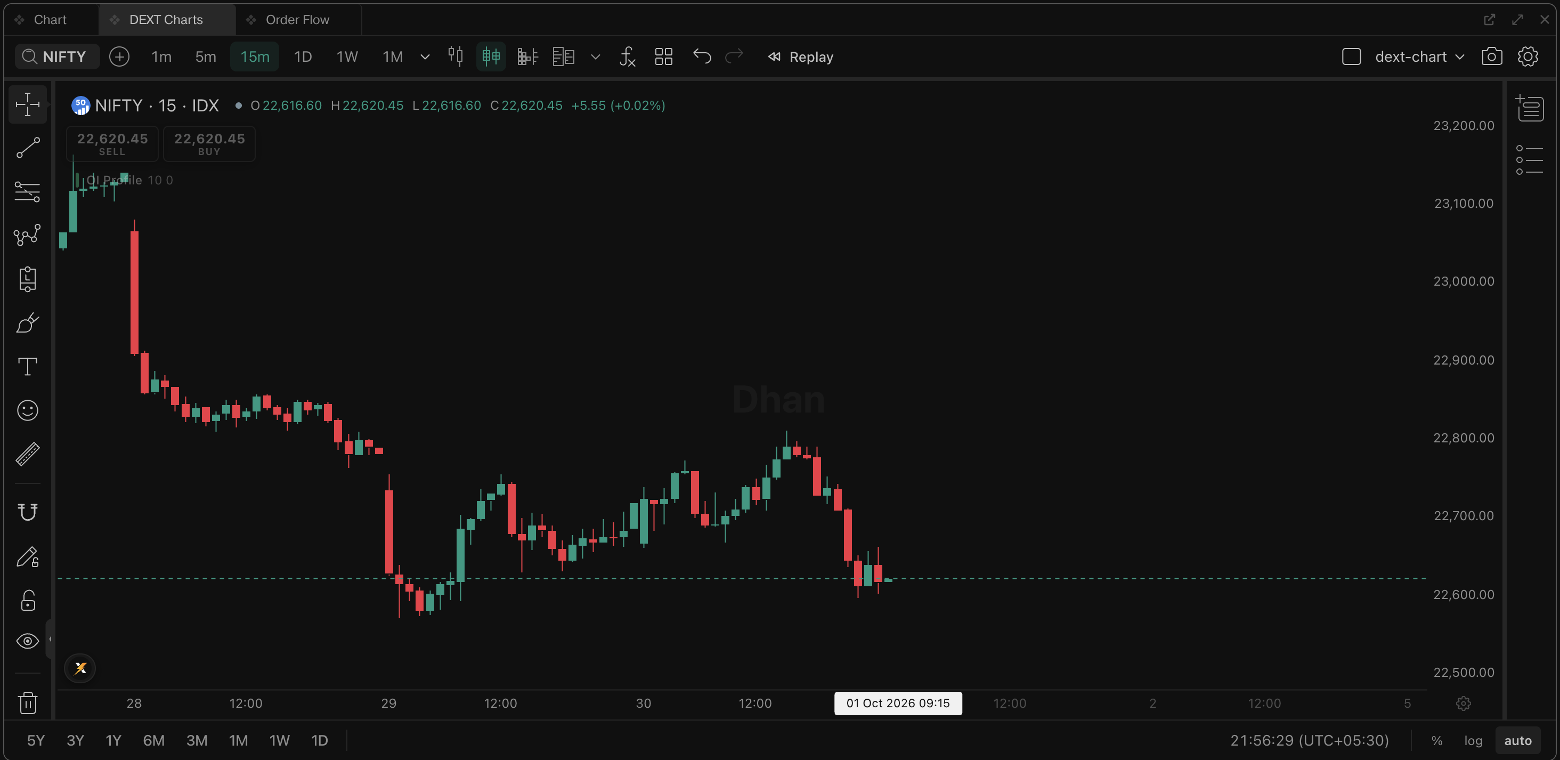Toggle stay in drawing mode
The height and width of the screenshot is (760, 1560).
click(x=27, y=556)
